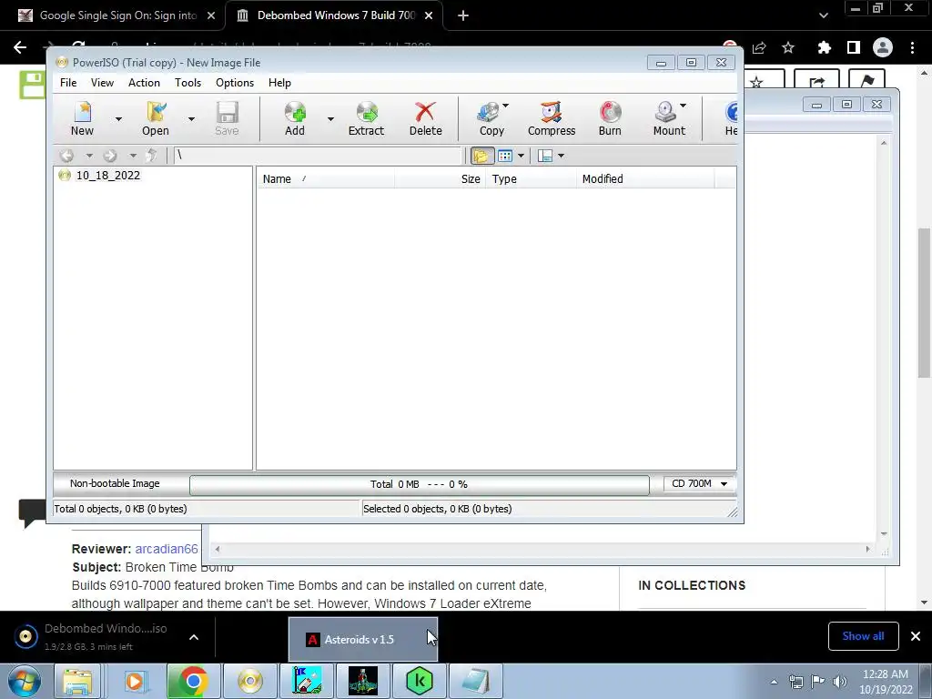
Task: Click the Open toolbar icon in PowerISO
Action: pos(156,118)
